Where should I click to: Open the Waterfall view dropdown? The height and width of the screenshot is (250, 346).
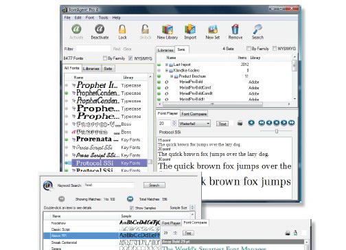[194, 124]
